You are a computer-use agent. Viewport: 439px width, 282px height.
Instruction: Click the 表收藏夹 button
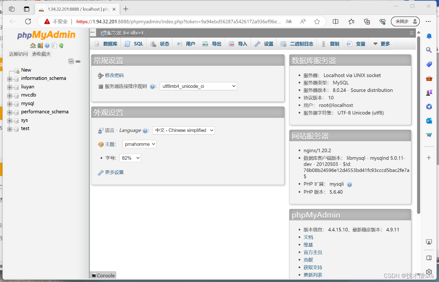(41, 54)
